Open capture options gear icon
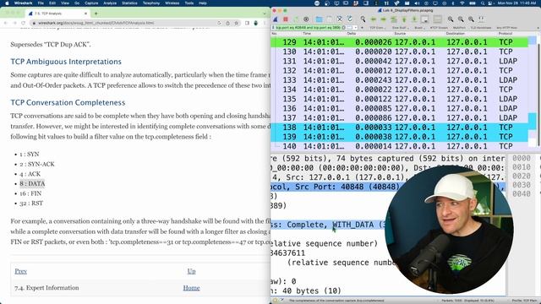 [306, 19]
